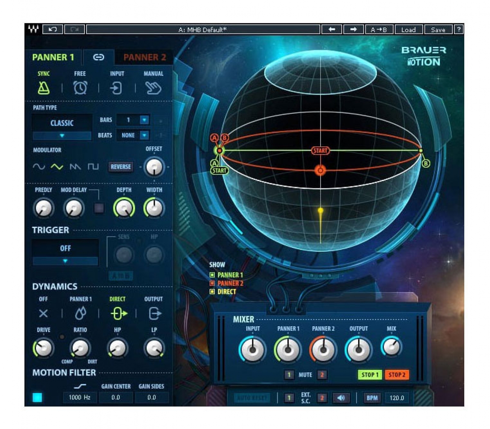Mute Panner 1 in mixer
Viewport: 490px width, 429px height.
(289, 374)
